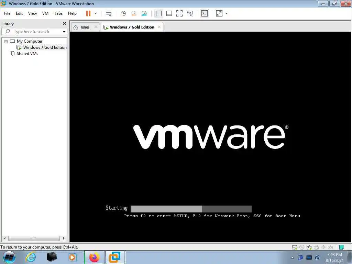
Task: Open Firefox from the taskbar
Action: click(95, 257)
